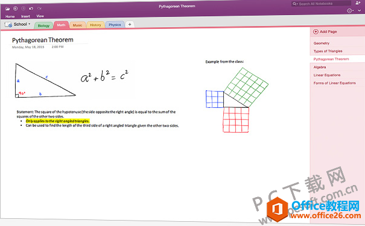Click highlighted 'Only applies to right angled triangles'
The width and height of the screenshot is (365, 226).
(57, 121)
